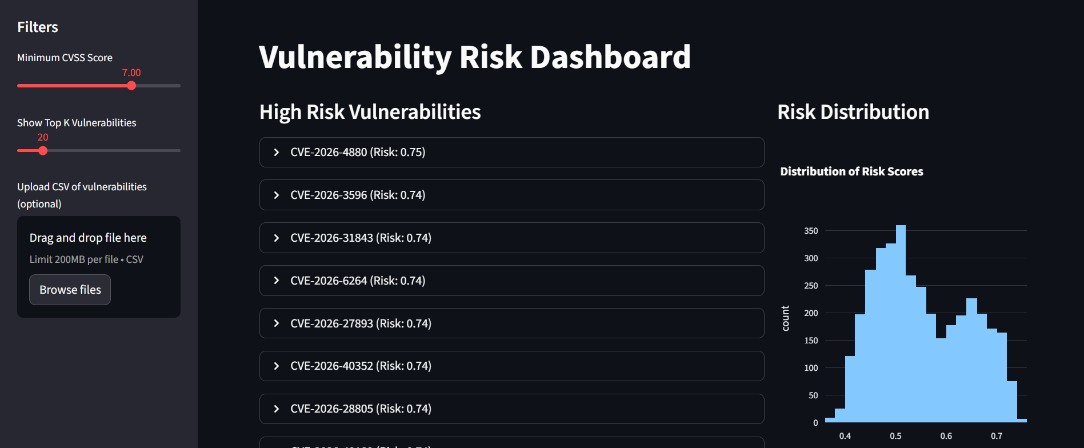The image size is (1084, 448).
Task: Click the Vulnerability Risk Dashboard heading
Action: pyautogui.click(x=474, y=57)
